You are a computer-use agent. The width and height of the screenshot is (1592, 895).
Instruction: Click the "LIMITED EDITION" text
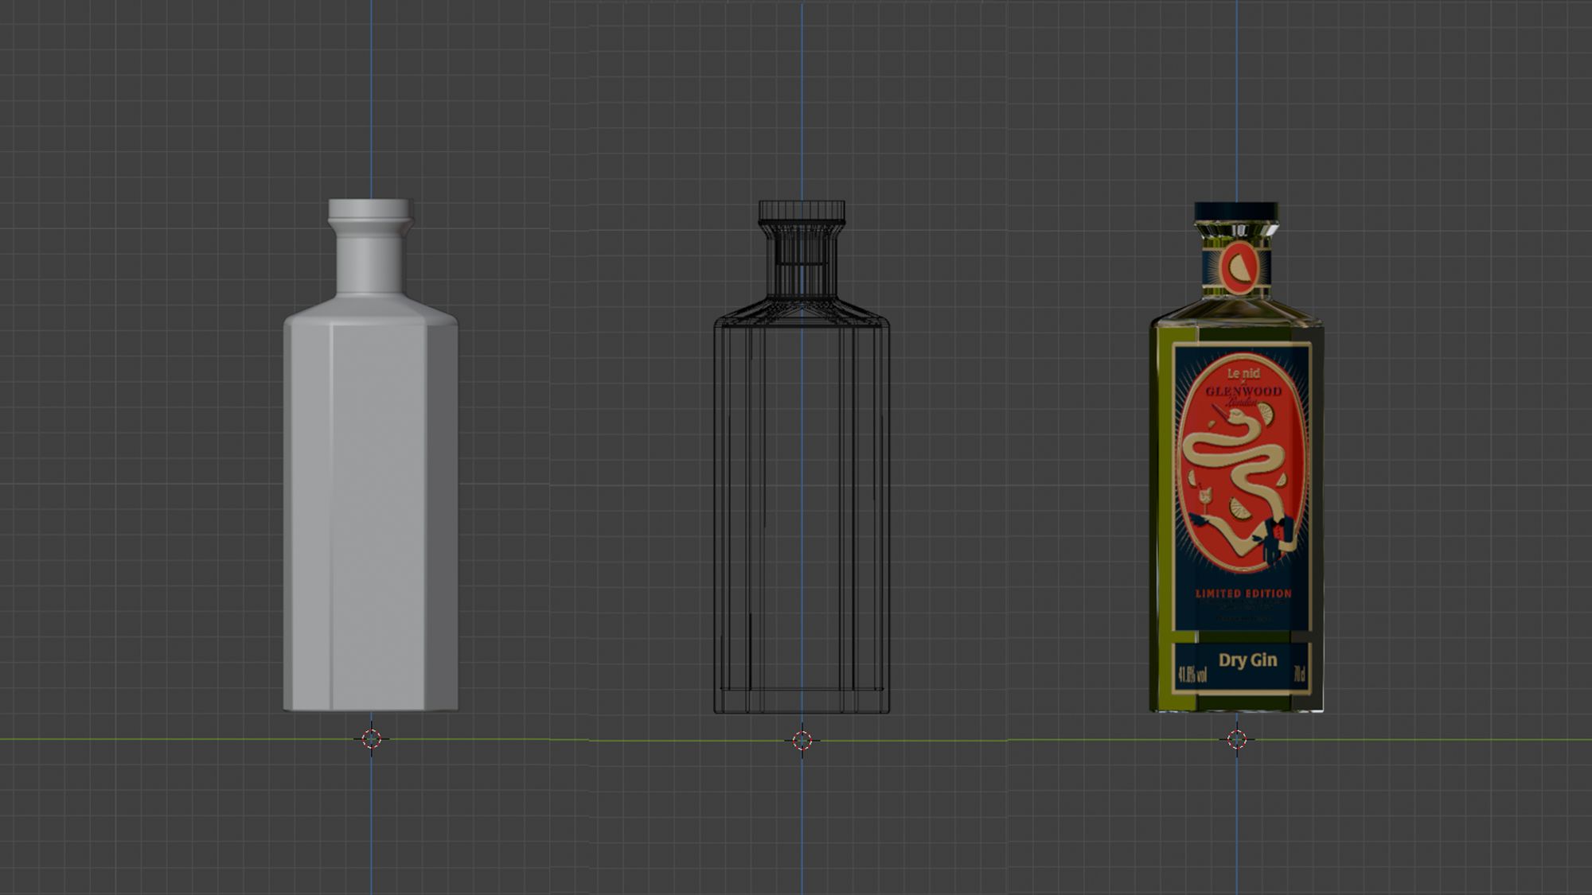1243,593
